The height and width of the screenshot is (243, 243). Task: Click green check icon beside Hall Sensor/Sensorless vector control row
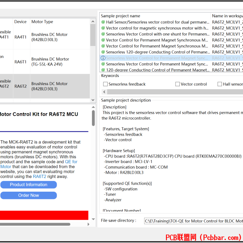pyautogui.click(x=103, y=22)
